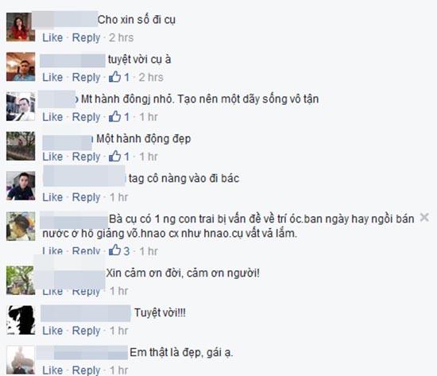
Task: Open the red-dress woman's profile photo on the first comment
Action: [x=21, y=27]
